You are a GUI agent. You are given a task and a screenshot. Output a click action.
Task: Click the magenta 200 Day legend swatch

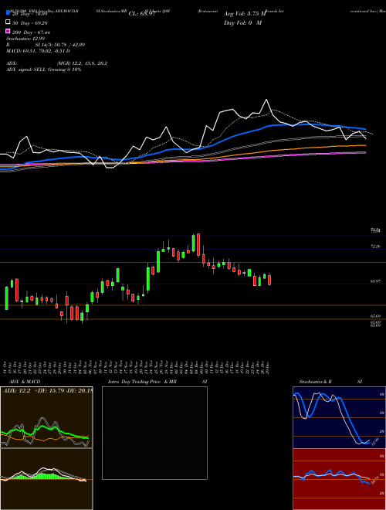tap(8, 31)
